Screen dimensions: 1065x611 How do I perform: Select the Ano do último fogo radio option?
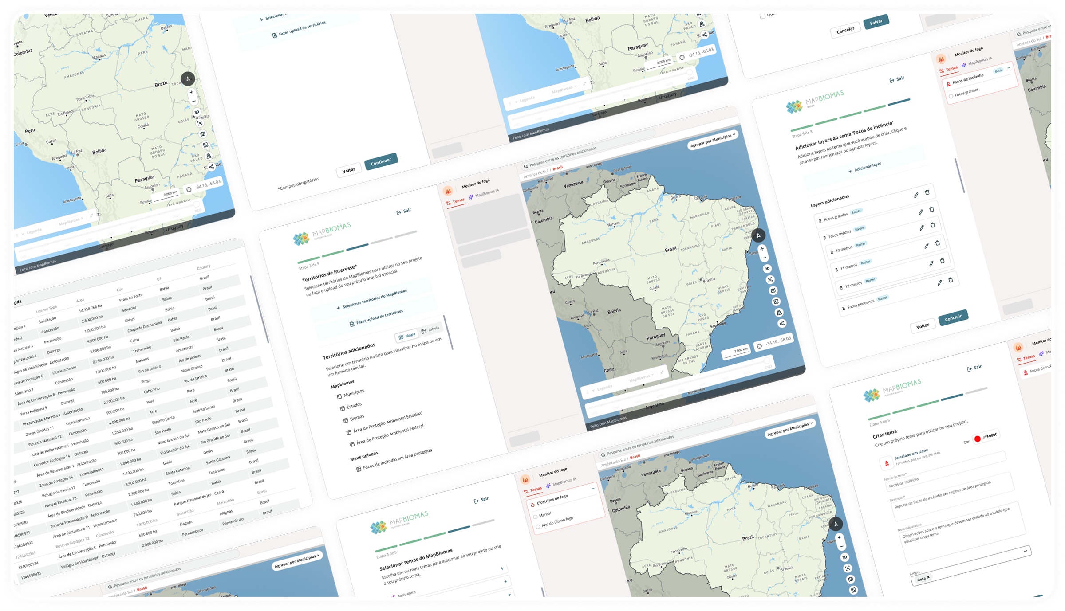pos(538,526)
